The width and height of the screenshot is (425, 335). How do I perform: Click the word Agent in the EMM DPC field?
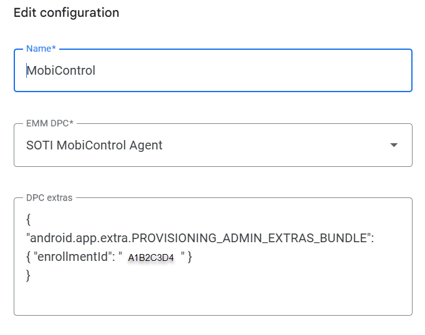click(x=146, y=145)
